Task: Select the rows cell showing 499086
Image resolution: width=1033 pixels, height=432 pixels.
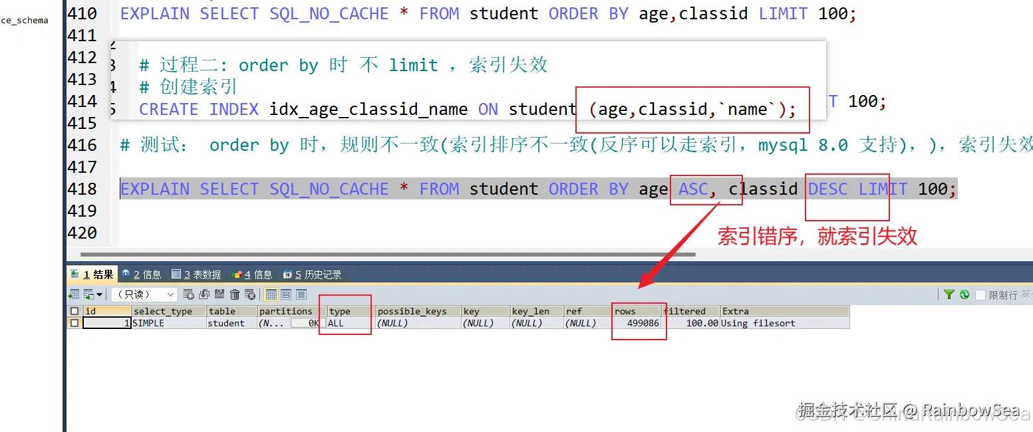Action: click(637, 323)
